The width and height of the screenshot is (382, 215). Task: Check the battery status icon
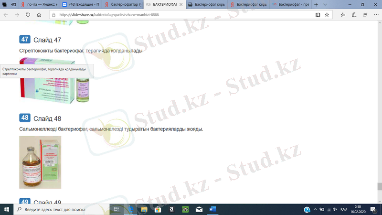322,209
